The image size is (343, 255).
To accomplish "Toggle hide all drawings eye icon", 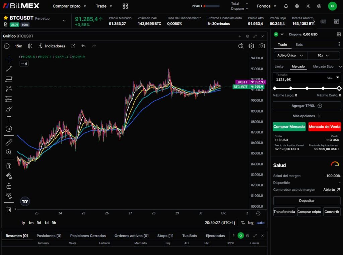I will 9,195.
